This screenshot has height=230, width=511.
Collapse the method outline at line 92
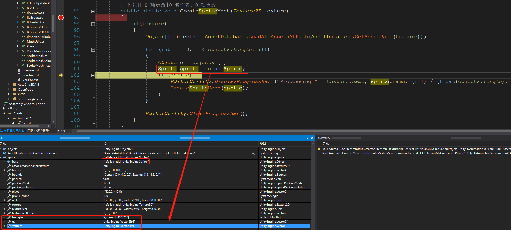pyautogui.click(x=93, y=11)
